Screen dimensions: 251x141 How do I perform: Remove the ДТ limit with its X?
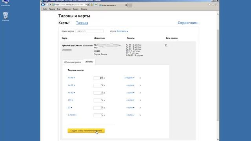[140, 108]
